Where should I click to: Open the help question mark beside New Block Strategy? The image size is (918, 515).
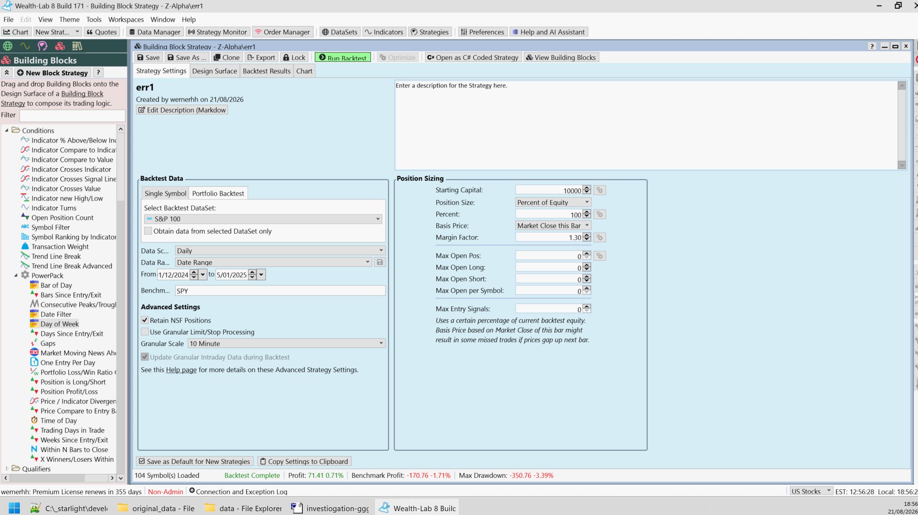click(x=98, y=72)
